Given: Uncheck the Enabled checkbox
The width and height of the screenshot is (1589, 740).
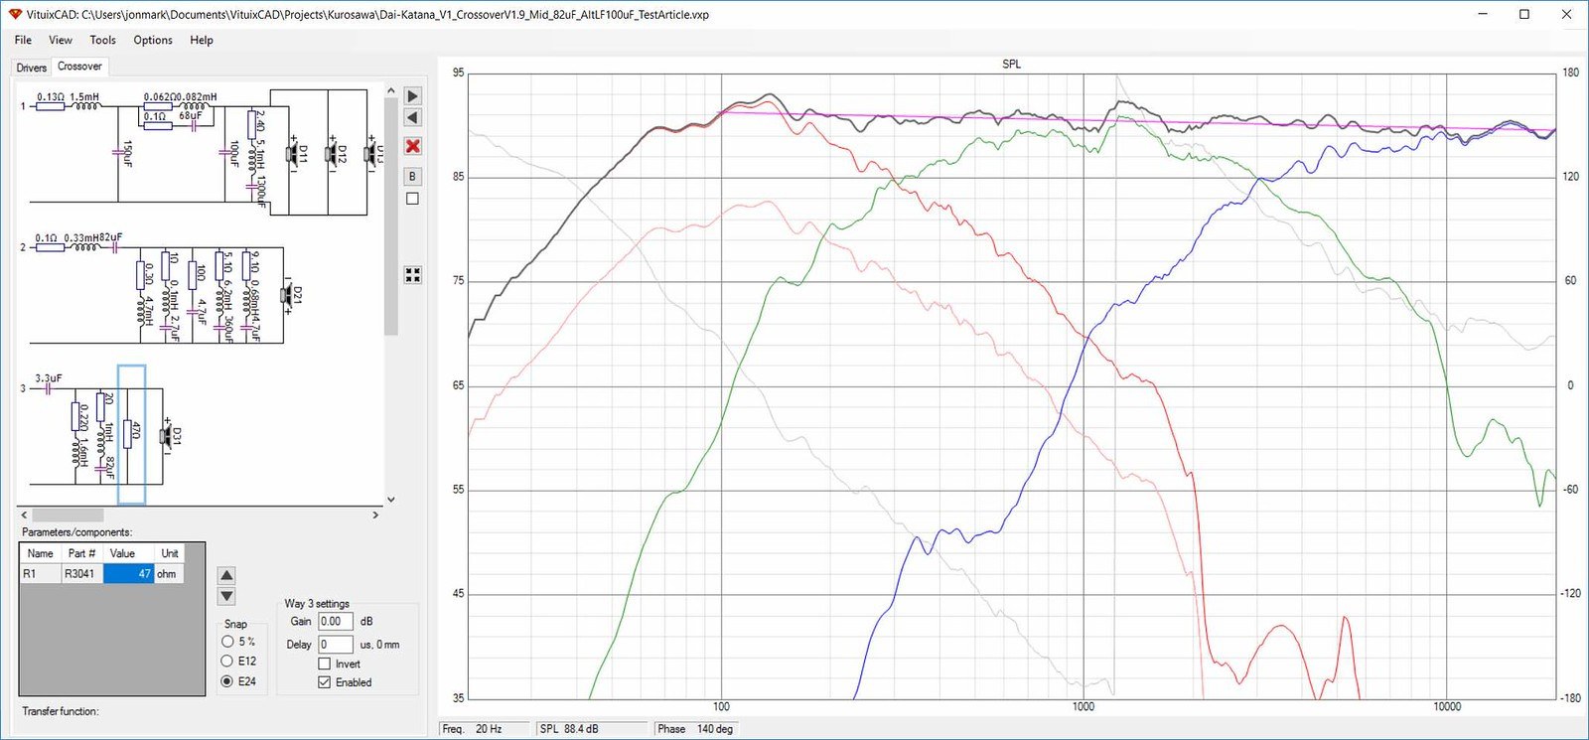Looking at the screenshot, I should click(x=324, y=682).
